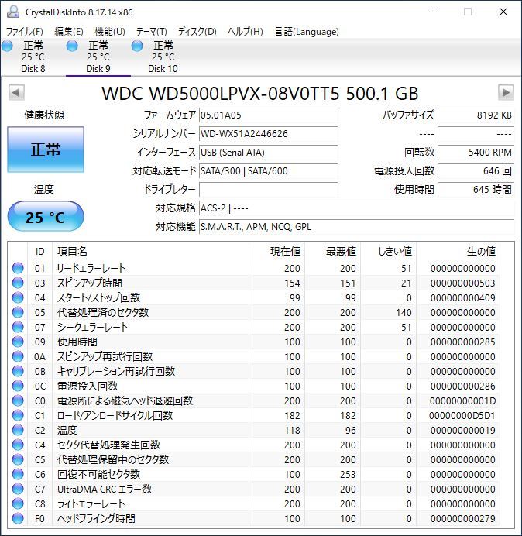The height and width of the screenshot is (536, 522).
Task: Click the interface field USB (Serial ATA)
Action: tap(268, 152)
